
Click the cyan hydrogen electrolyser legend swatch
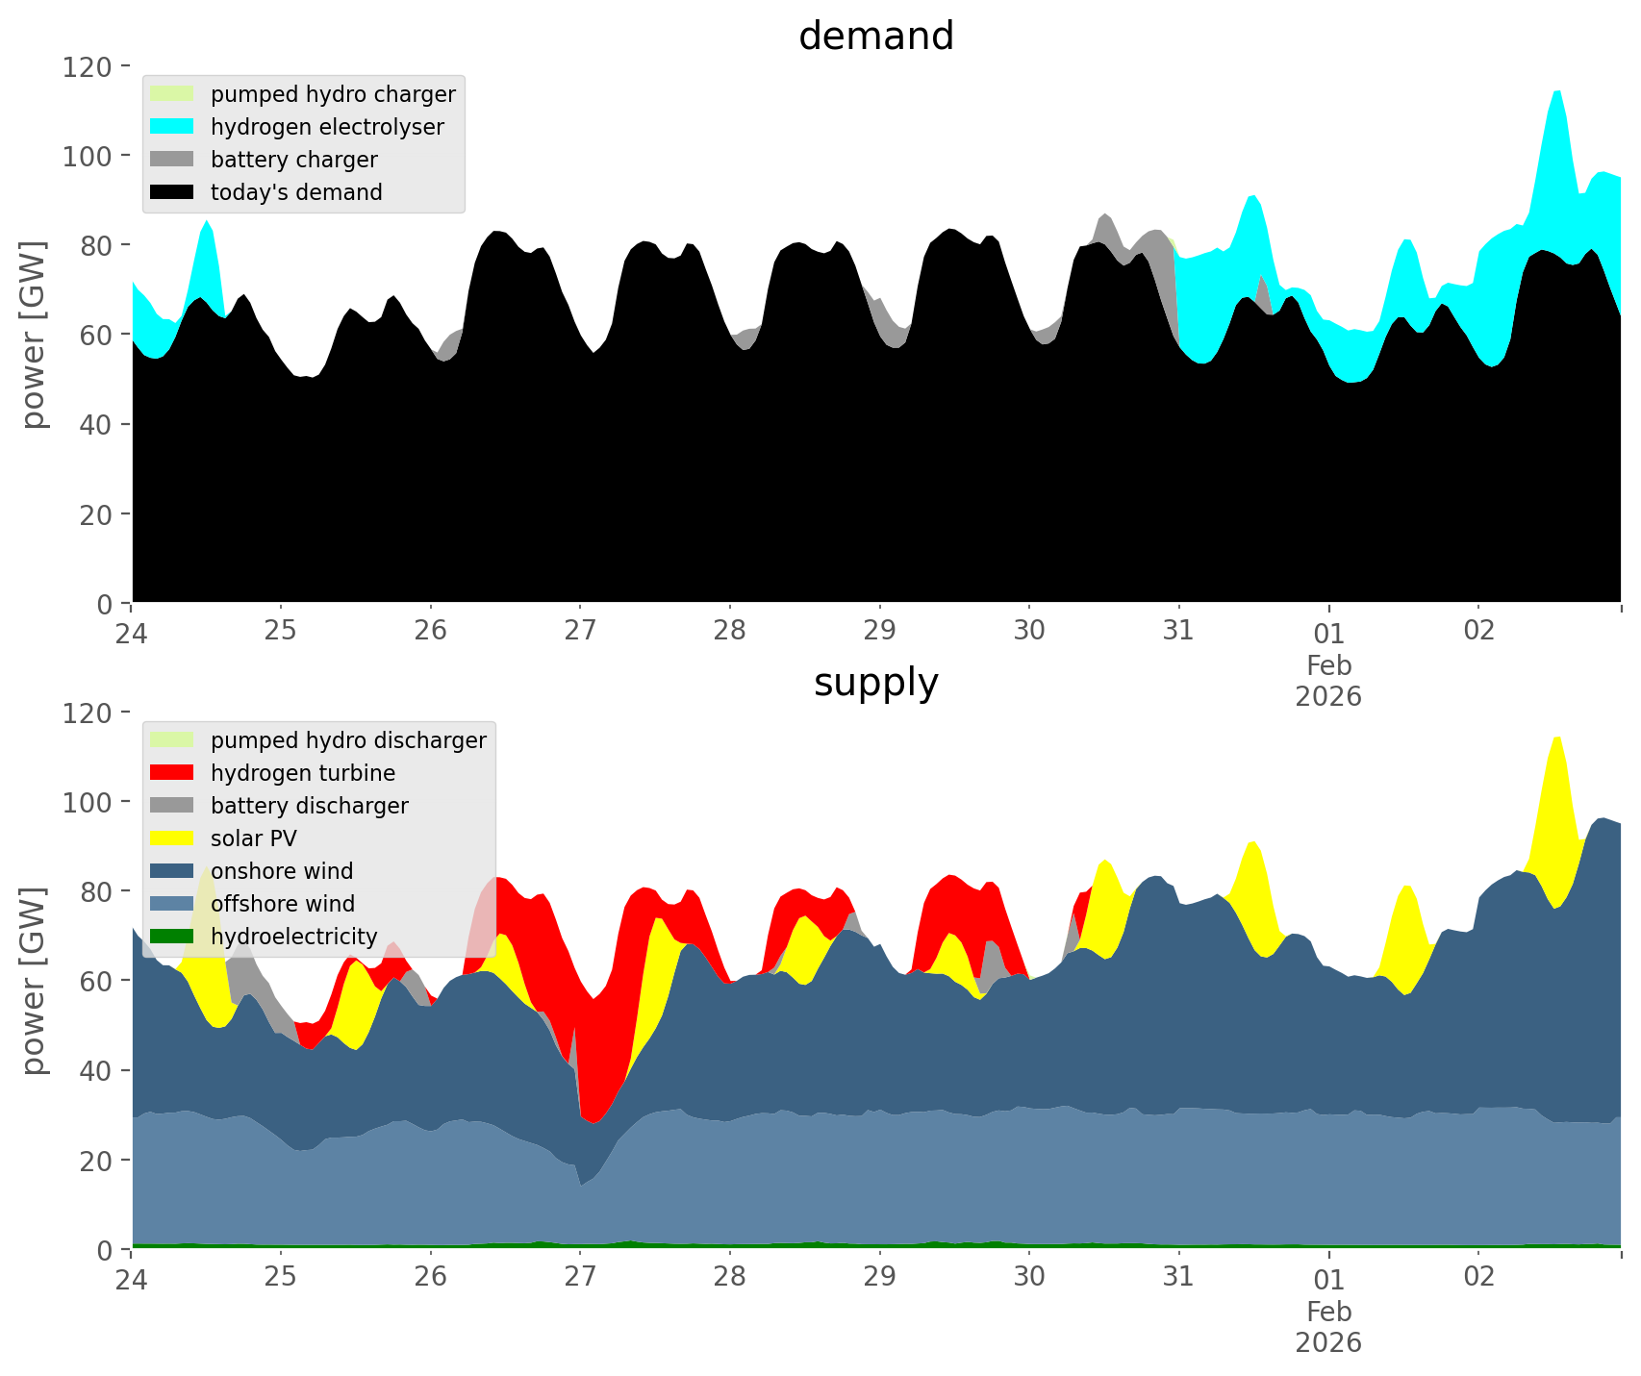[172, 127]
